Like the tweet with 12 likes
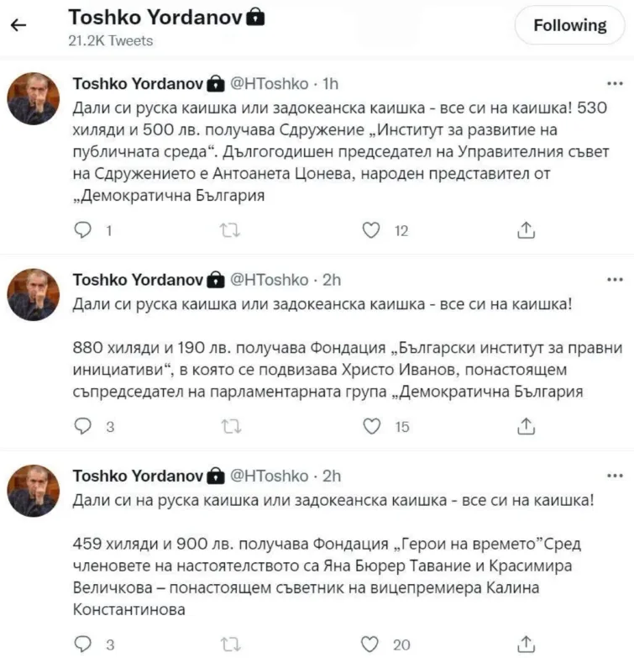 click(x=370, y=230)
